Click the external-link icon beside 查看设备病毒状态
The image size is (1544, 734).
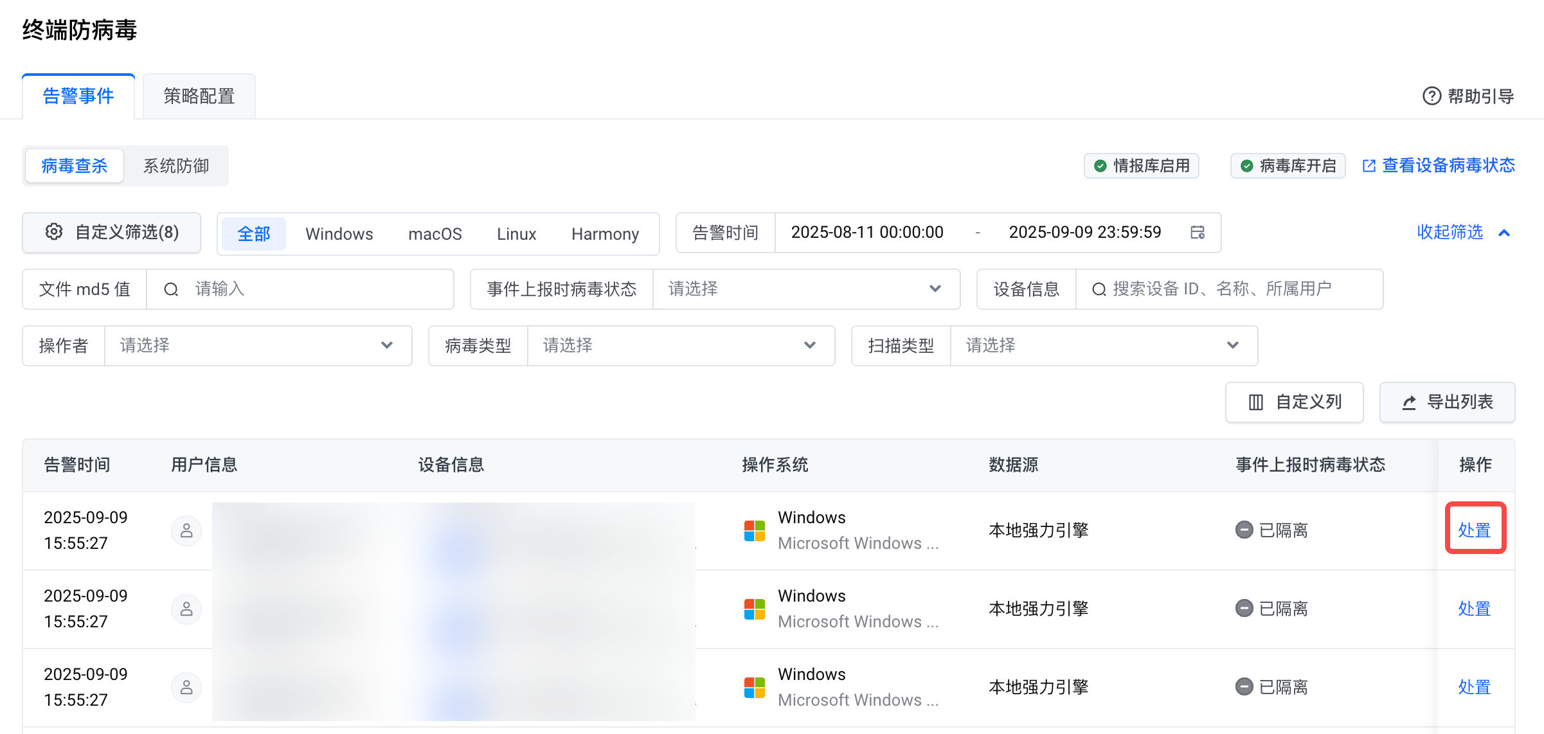click(1369, 166)
